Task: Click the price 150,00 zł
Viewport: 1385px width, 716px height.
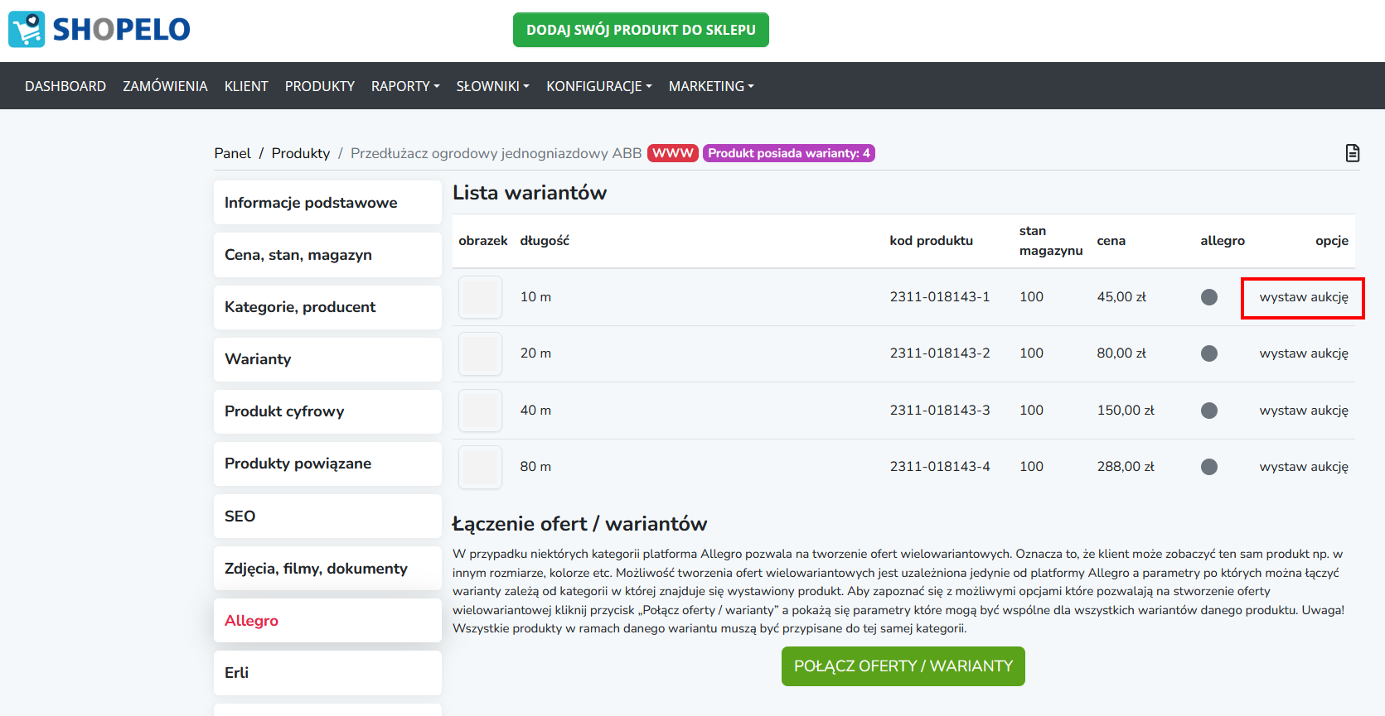Action: tap(1126, 411)
